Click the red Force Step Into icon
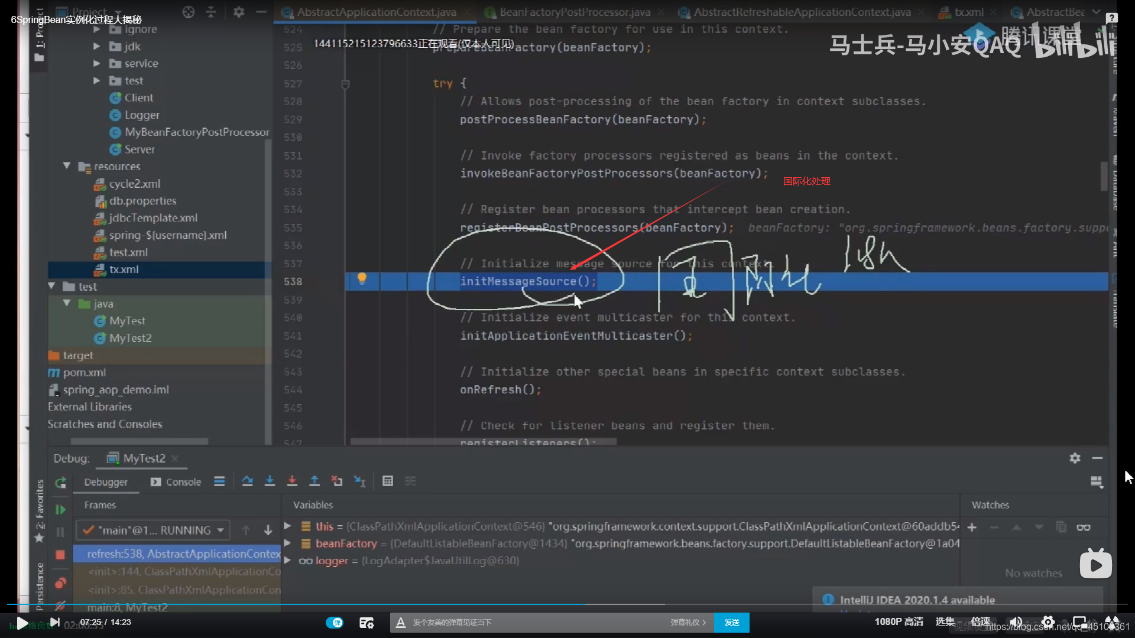 coord(292,481)
